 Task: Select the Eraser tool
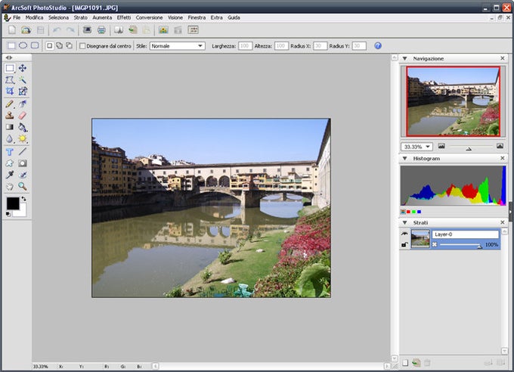22,116
